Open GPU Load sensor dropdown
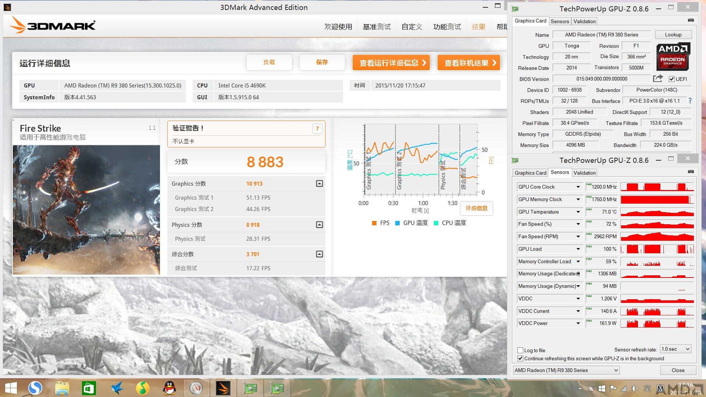Image resolution: width=706 pixels, height=397 pixels. click(x=578, y=249)
